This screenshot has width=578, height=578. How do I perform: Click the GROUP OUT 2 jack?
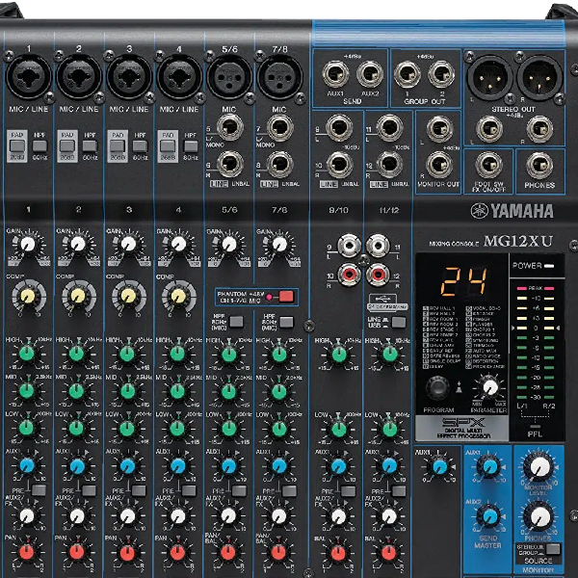(x=441, y=74)
